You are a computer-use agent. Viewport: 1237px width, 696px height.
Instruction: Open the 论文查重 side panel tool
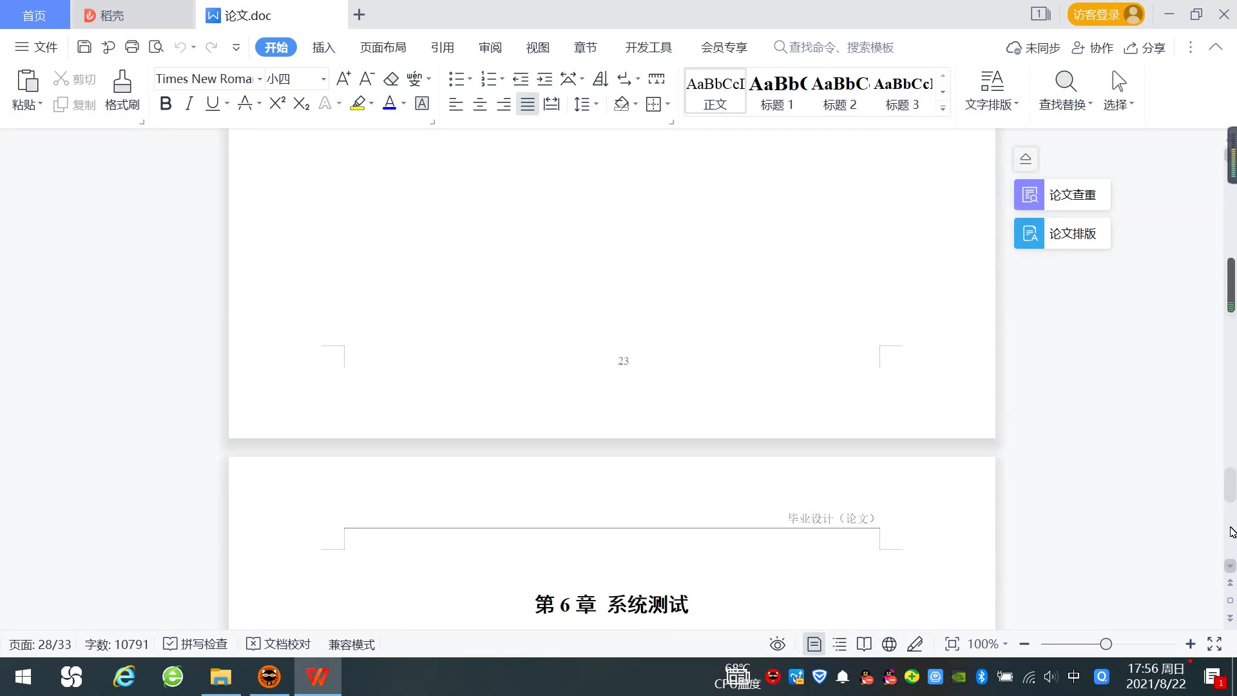tap(1062, 195)
